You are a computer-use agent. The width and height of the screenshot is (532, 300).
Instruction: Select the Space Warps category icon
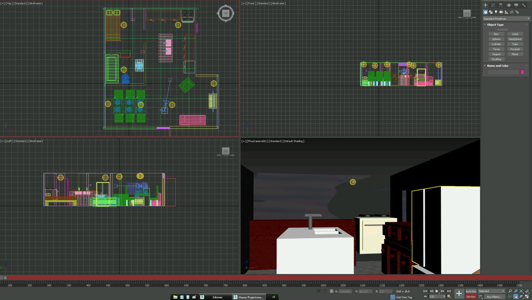coord(512,12)
